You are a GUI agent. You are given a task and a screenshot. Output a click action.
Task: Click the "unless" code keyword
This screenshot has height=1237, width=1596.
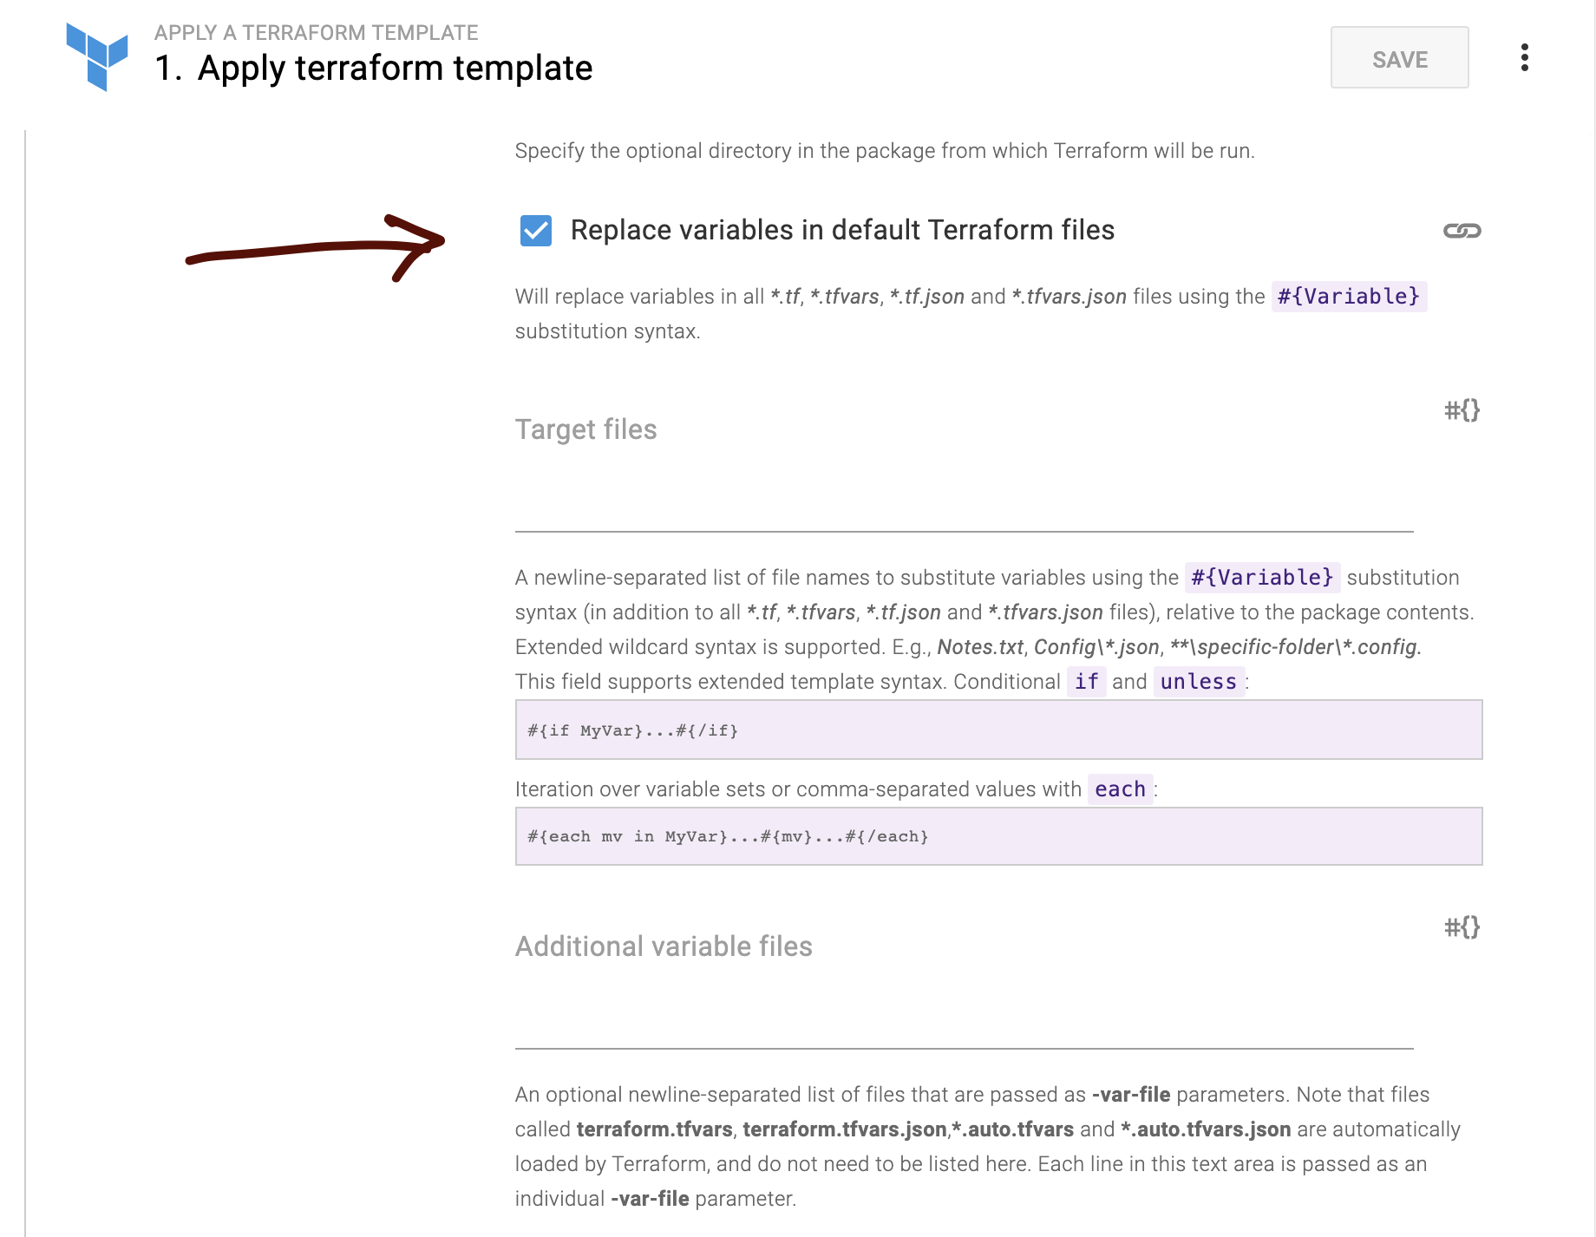coord(1198,682)
